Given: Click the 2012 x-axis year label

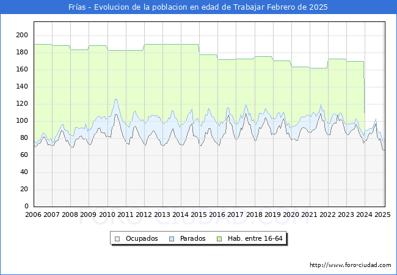Looking at the screenshot, I should click(x=144, y=215).
